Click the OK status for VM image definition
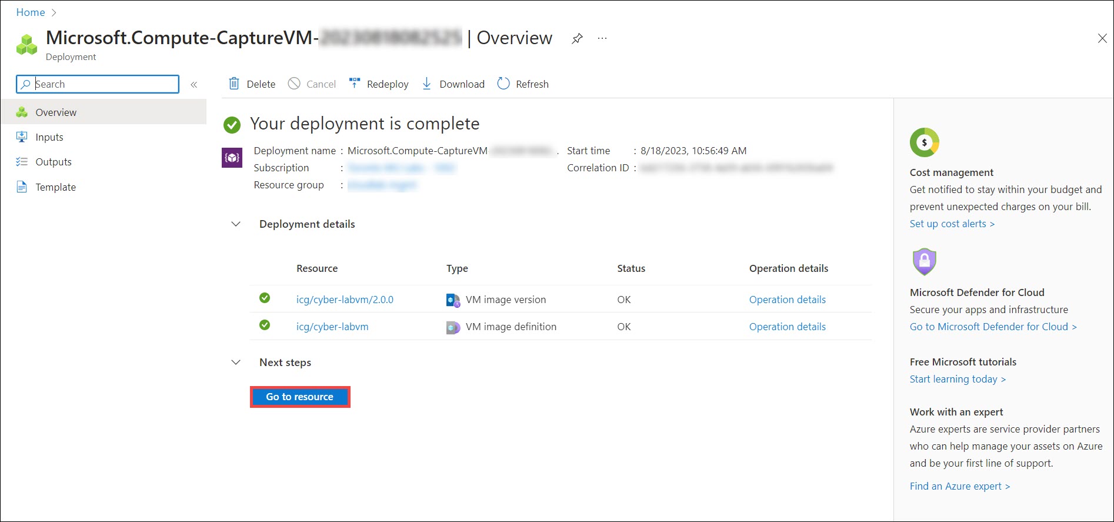 click(624, 327)
